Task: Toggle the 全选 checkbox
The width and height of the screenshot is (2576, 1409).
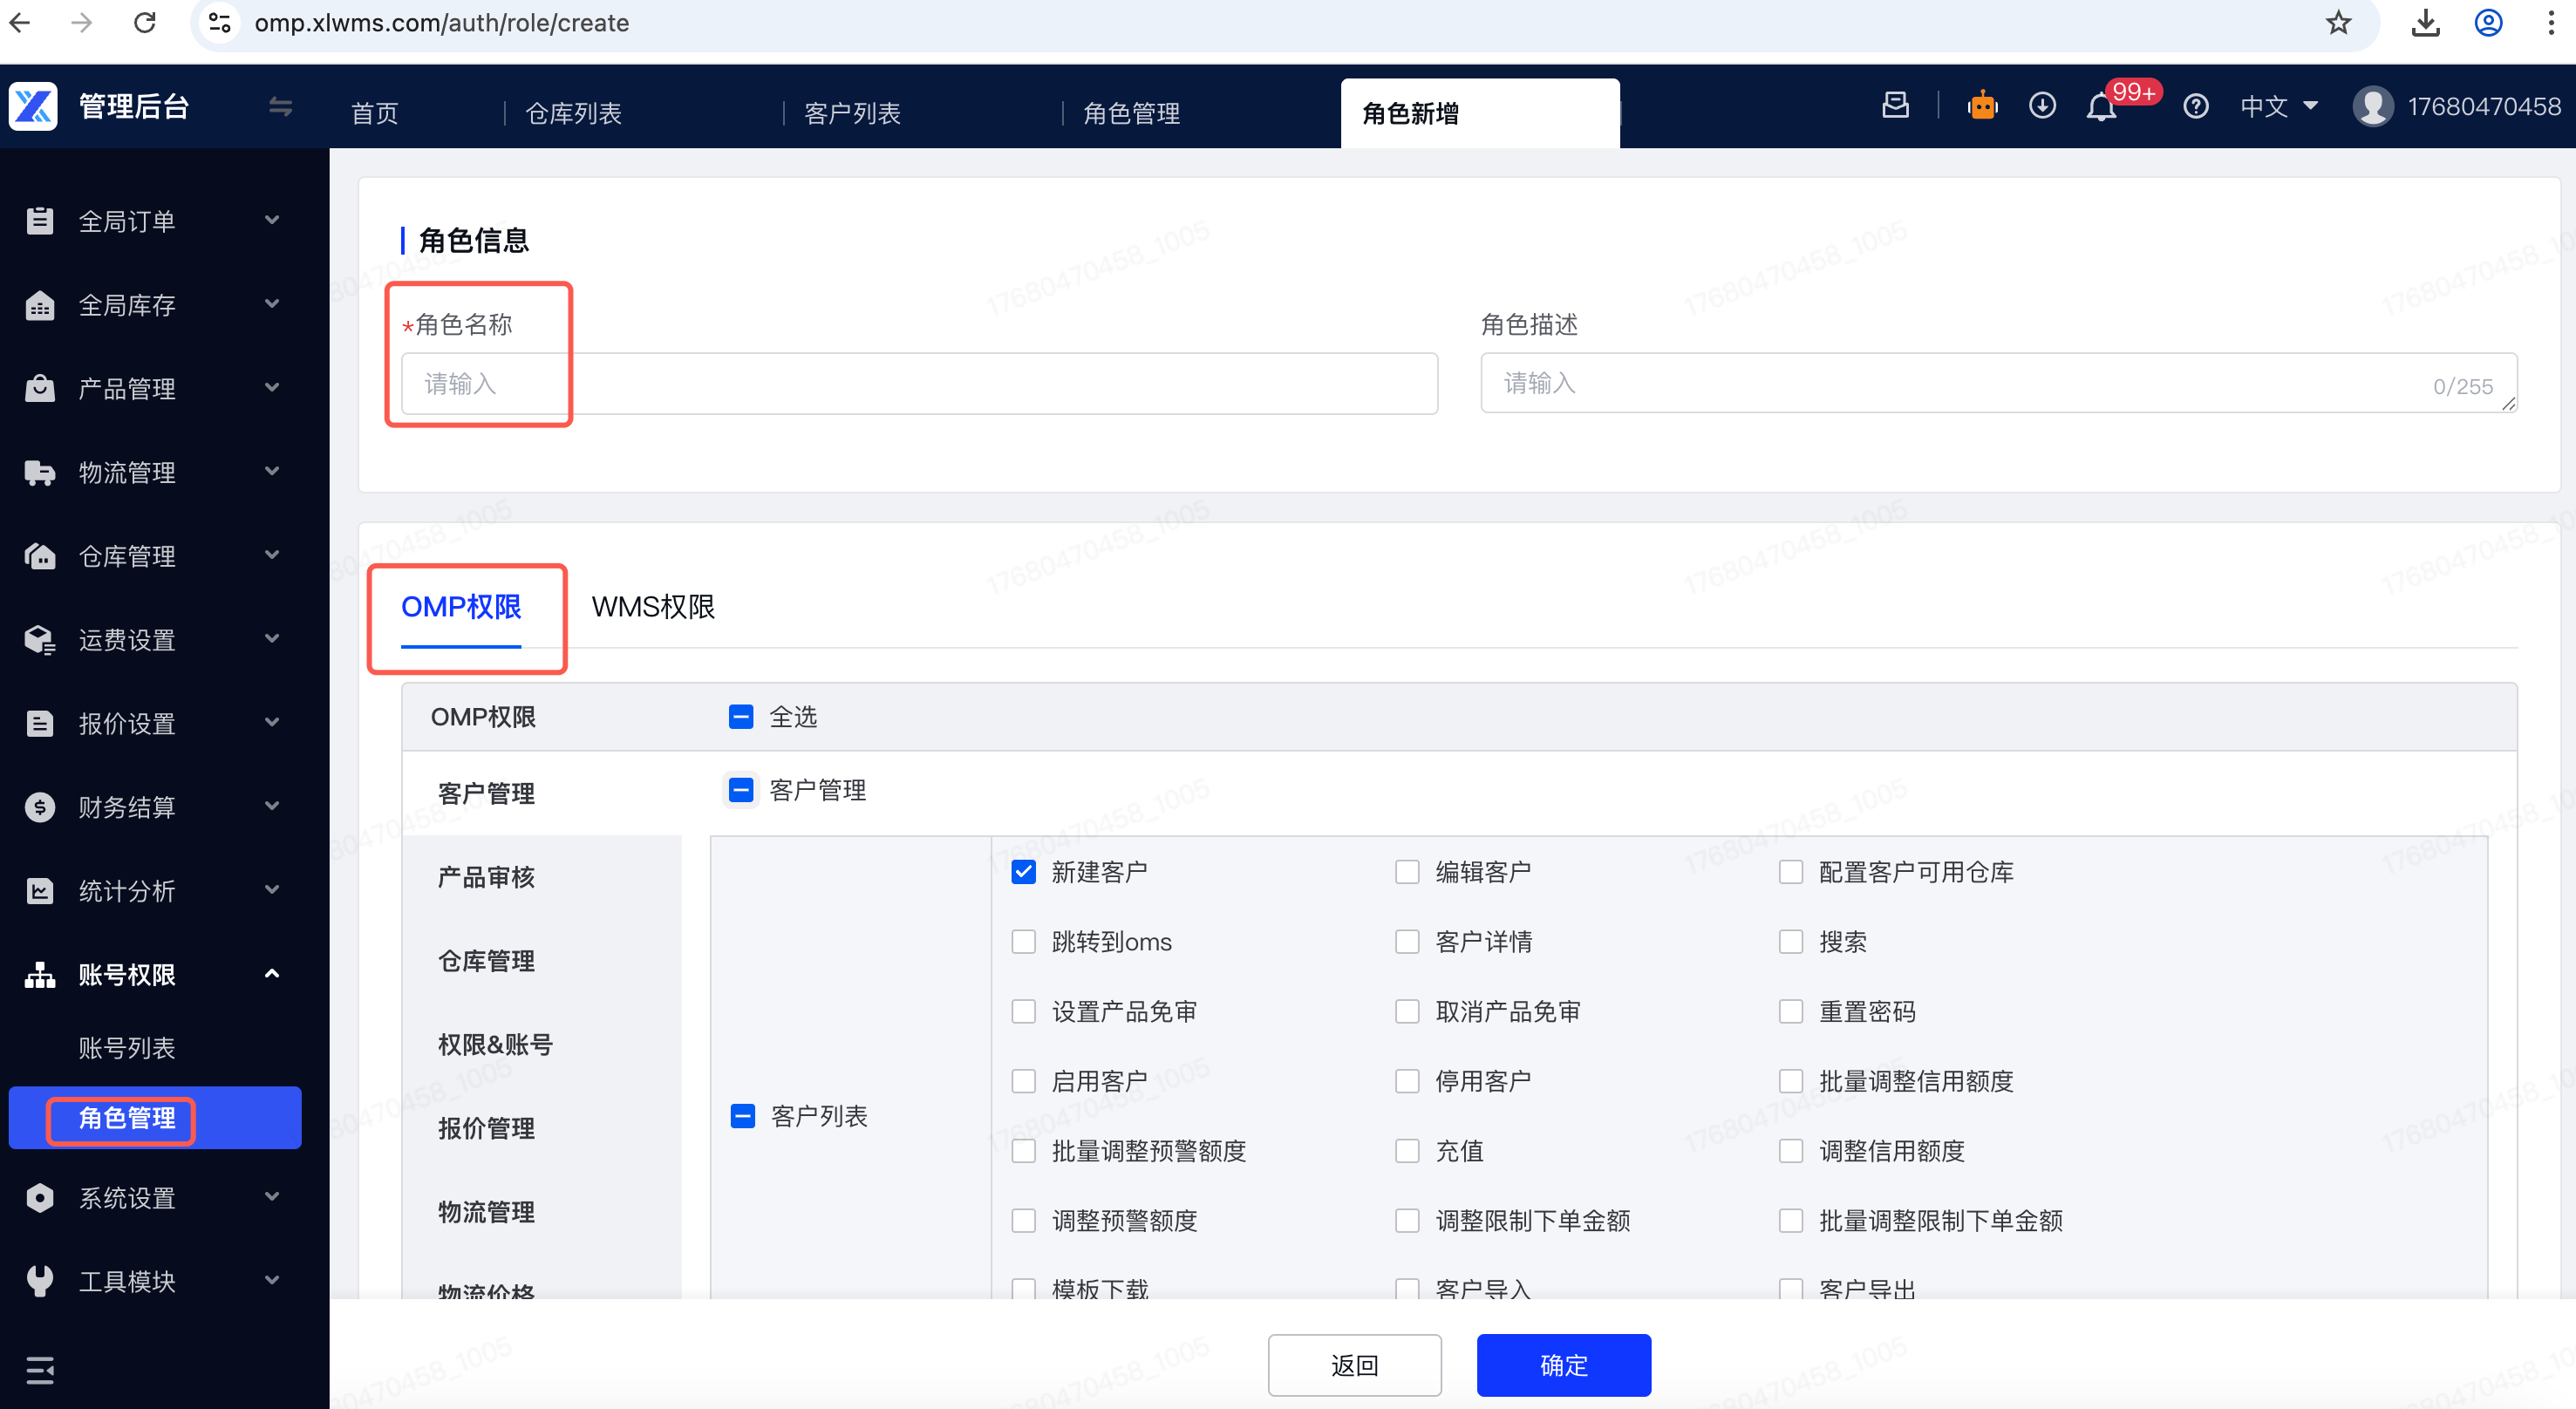Action: (x=741, y=717)
